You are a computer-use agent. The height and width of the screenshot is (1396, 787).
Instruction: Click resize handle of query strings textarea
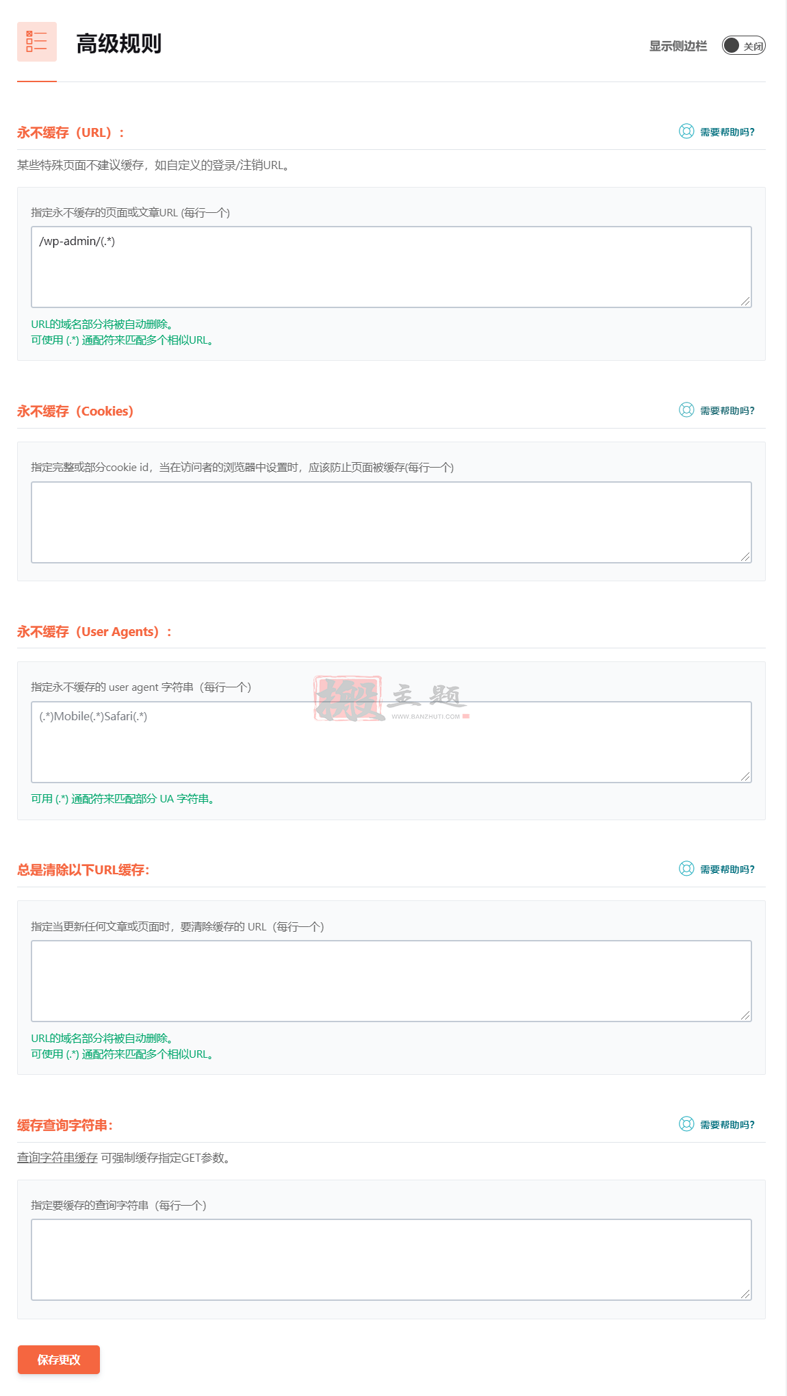745,1294
